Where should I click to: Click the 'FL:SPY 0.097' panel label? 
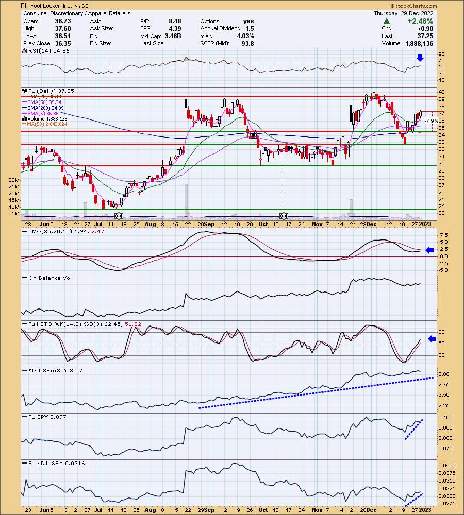47,417
